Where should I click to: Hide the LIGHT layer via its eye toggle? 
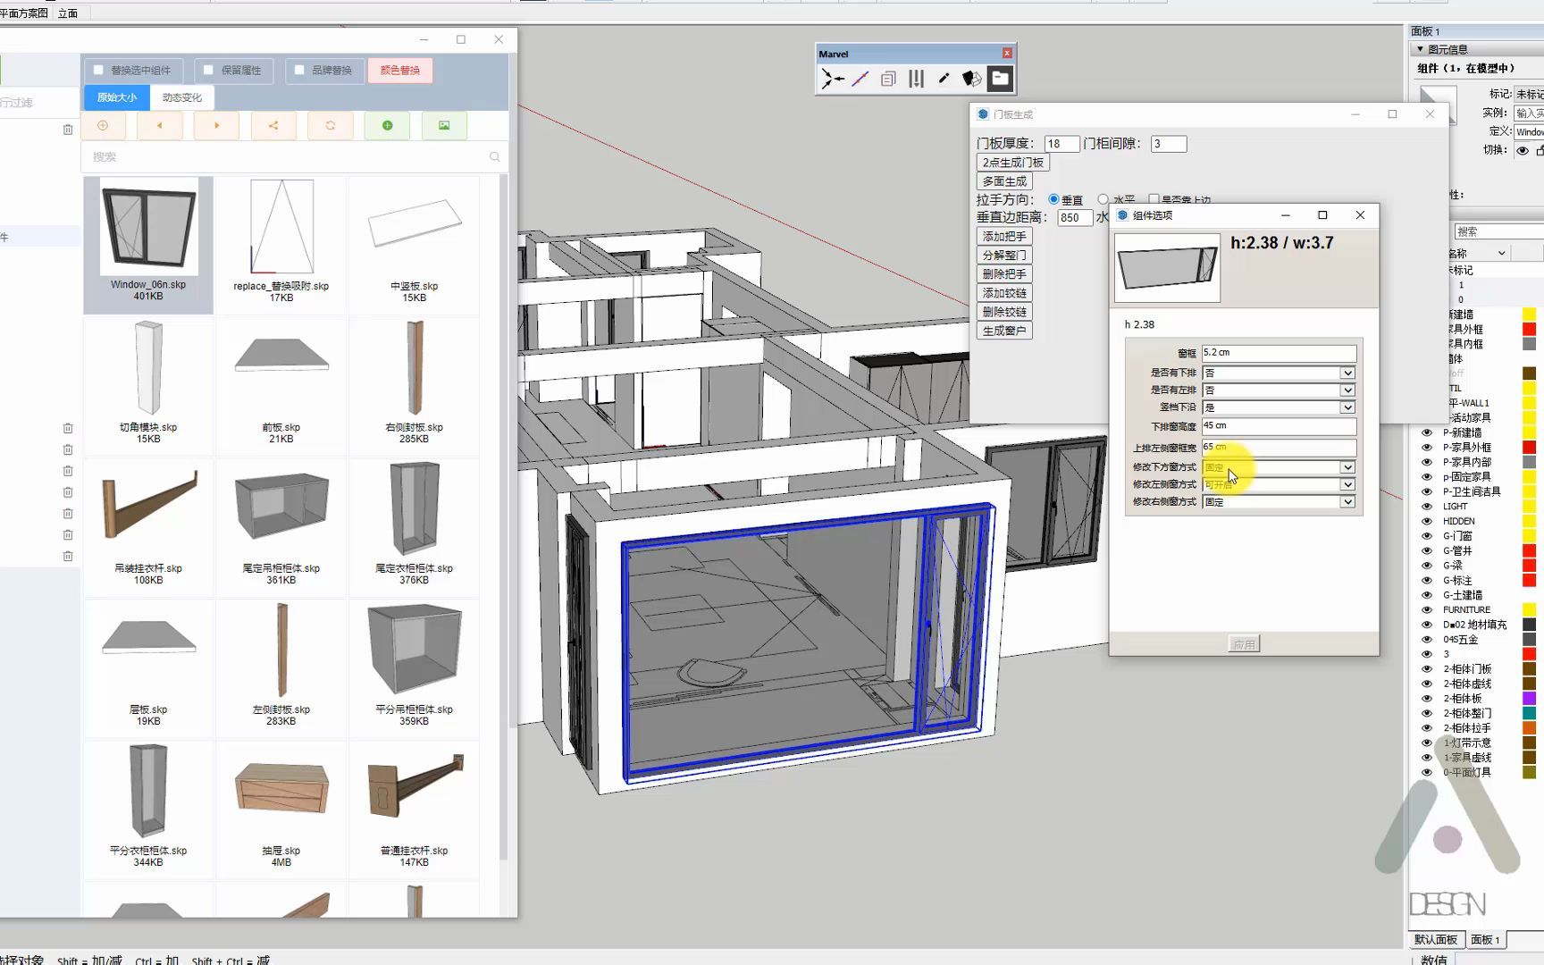[1425, 506]
